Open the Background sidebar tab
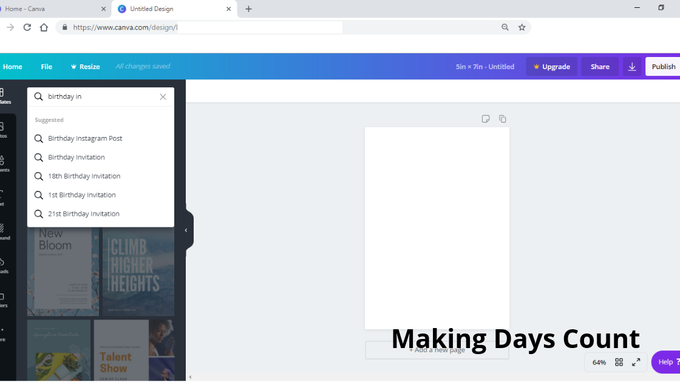The width and height of the screenshot is (680, 382). pos(4,232)
